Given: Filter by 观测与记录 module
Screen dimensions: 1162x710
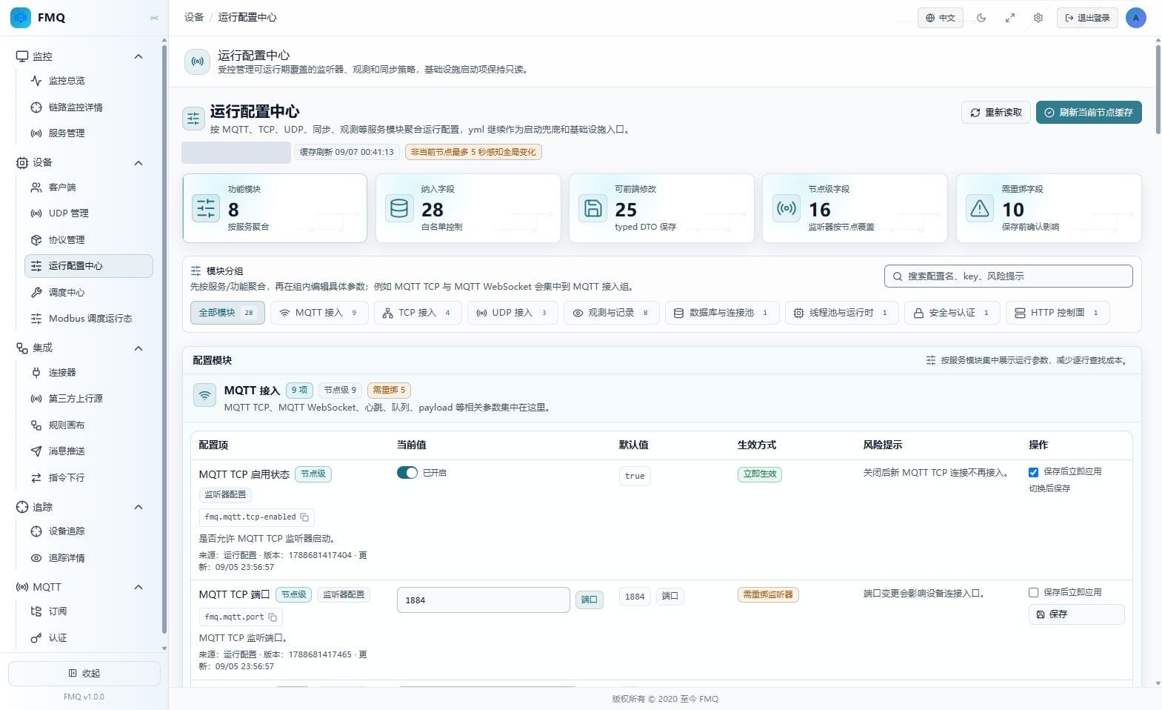Looking at the screenshot, I should pos(612,313).
